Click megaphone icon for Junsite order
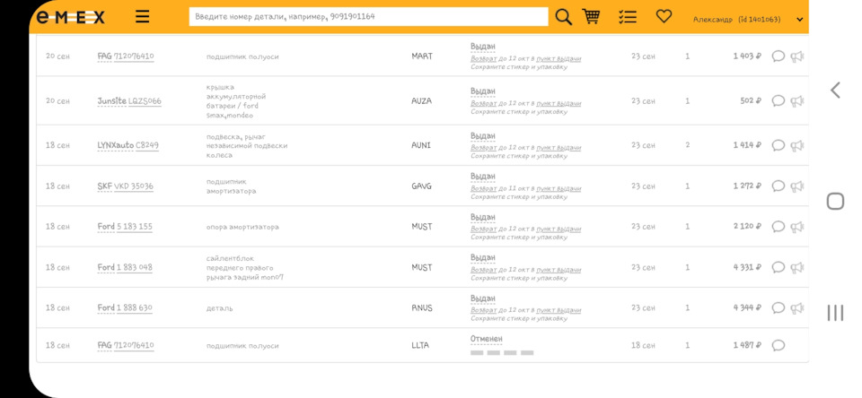Viewport: 862px width, 398px height. point(796,101)
